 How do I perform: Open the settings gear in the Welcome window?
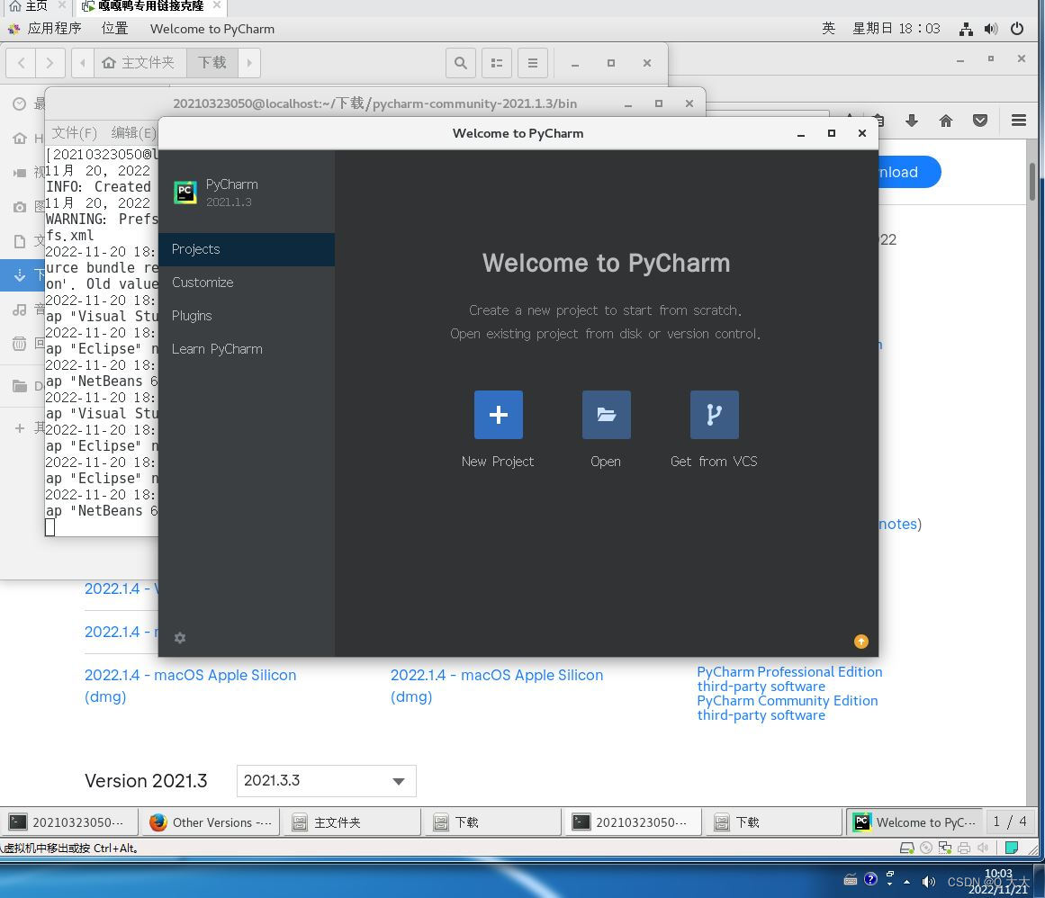pos(180,638)
